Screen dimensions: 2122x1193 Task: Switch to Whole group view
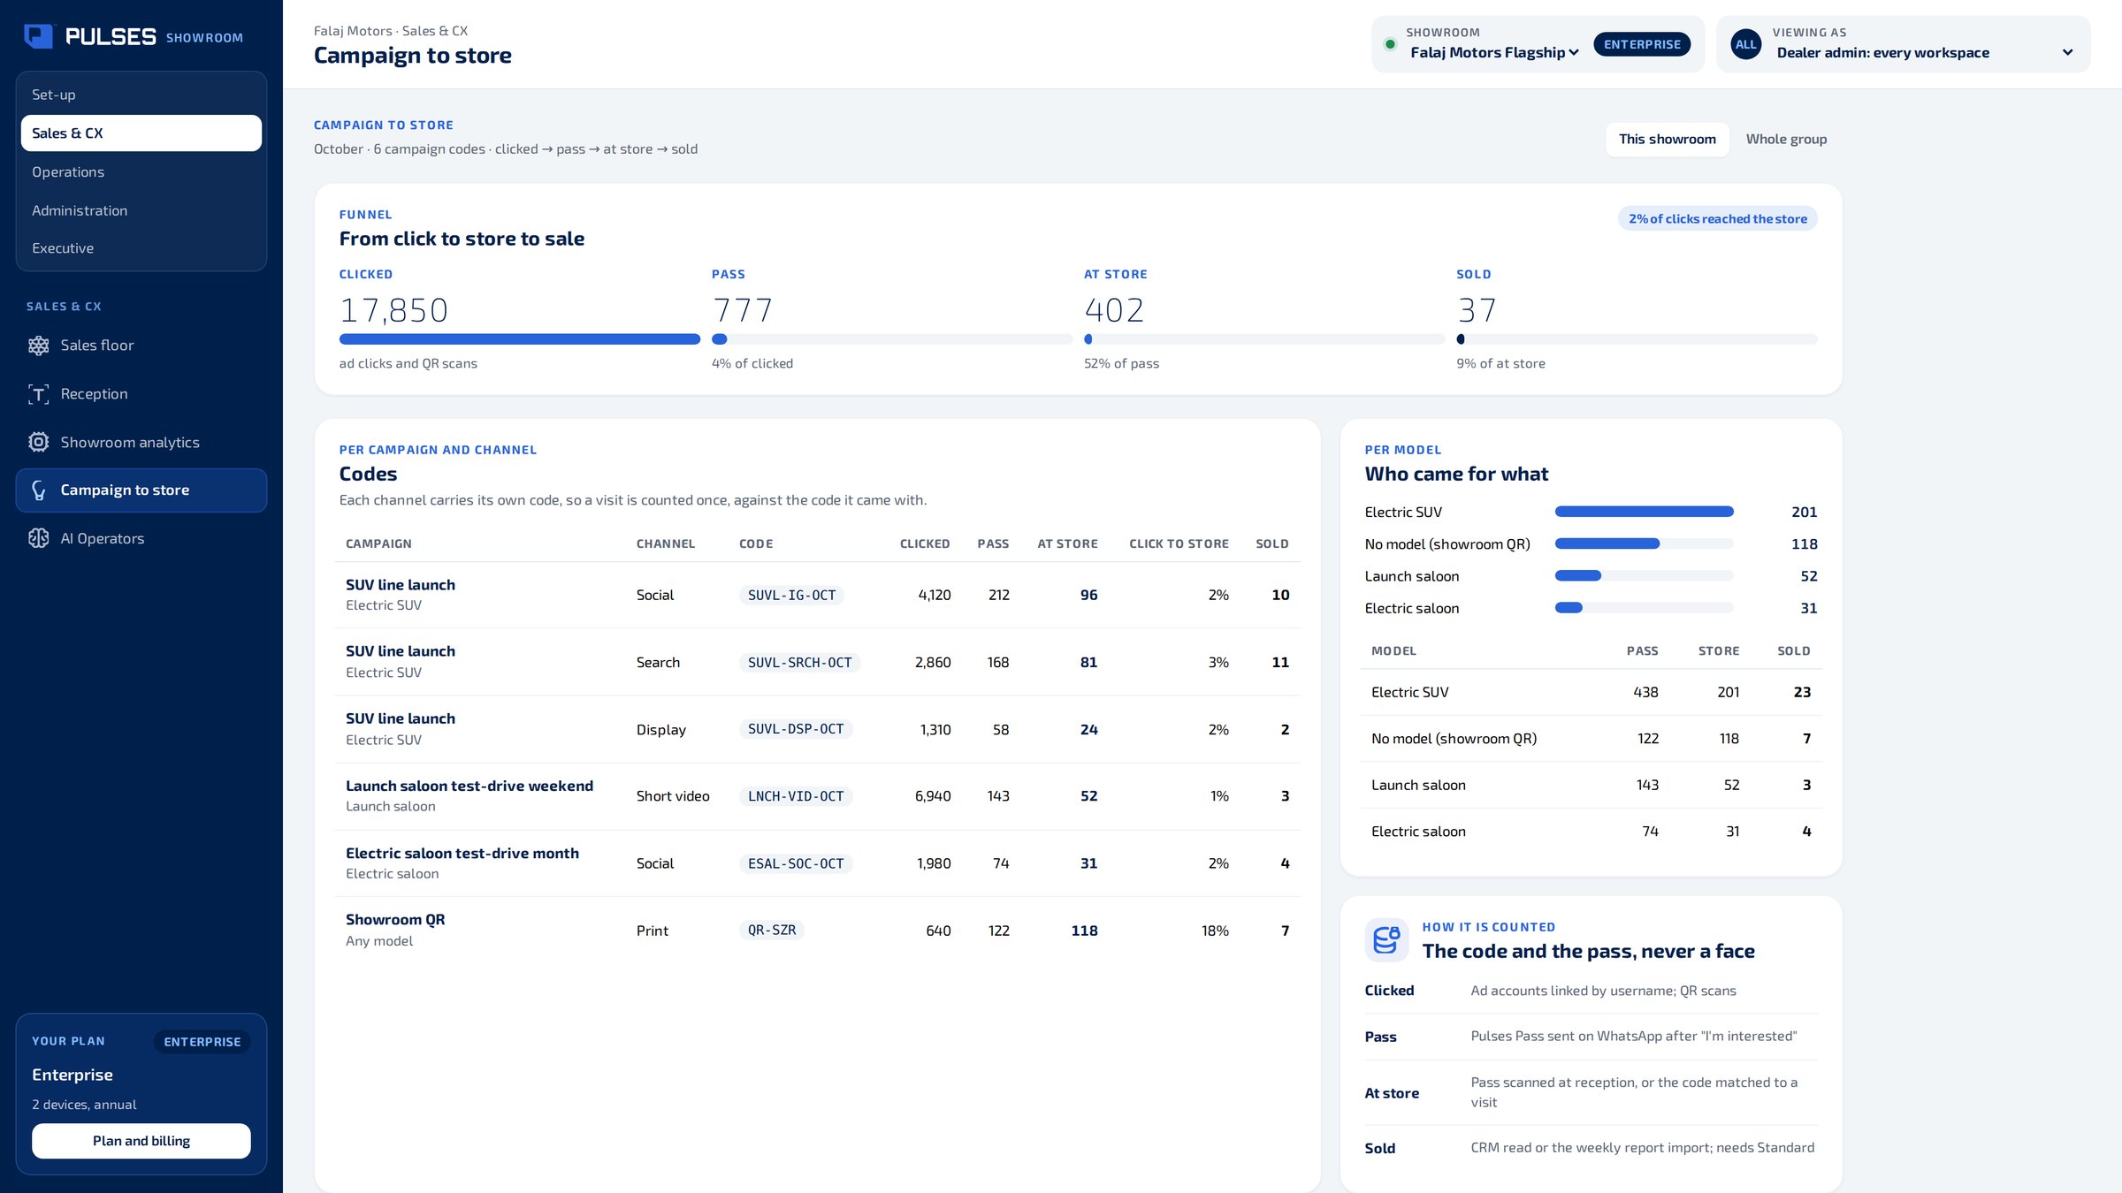coord(1786,140)
